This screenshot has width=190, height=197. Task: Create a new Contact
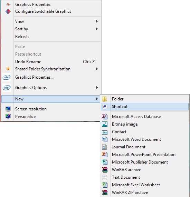coord(145,132)
